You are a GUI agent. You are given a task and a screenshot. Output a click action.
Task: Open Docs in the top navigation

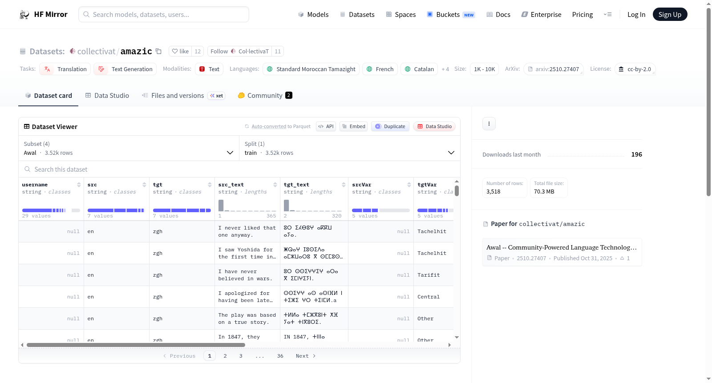[x=498, y=15]
